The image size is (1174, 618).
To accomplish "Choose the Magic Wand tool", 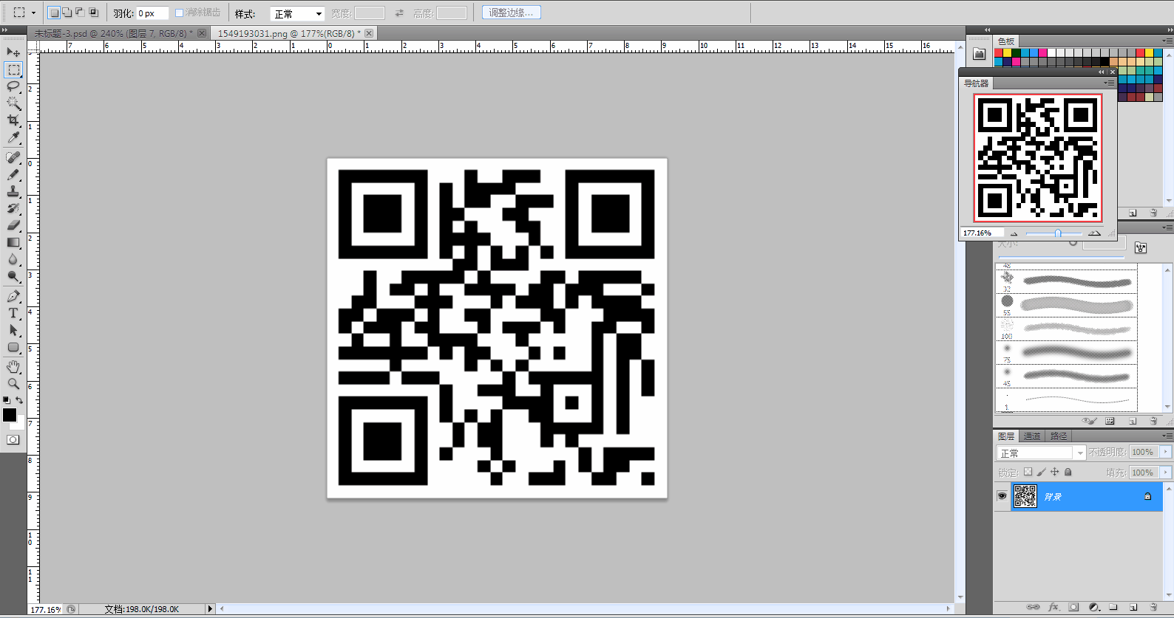I will (13, 103).
